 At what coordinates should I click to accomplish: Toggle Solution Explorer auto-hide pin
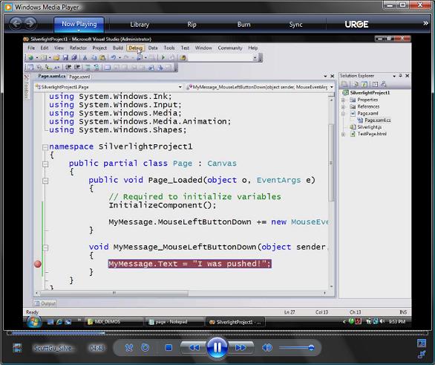pyautogui.click(x=401, y=76)
